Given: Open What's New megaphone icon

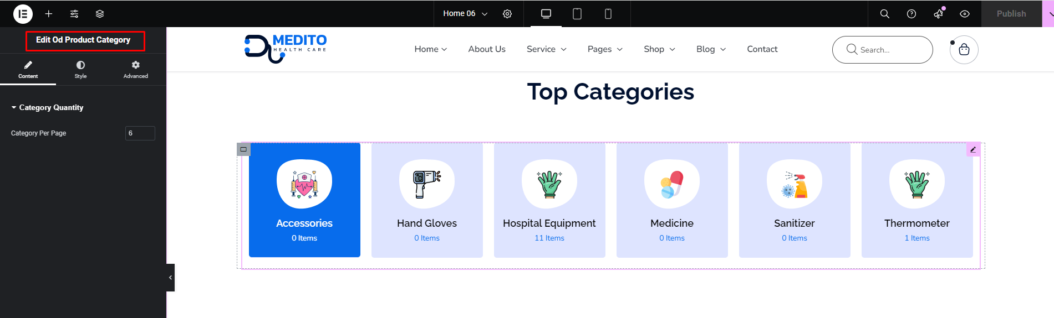Looking at the screenshot, I should click(x=938, y=14).
